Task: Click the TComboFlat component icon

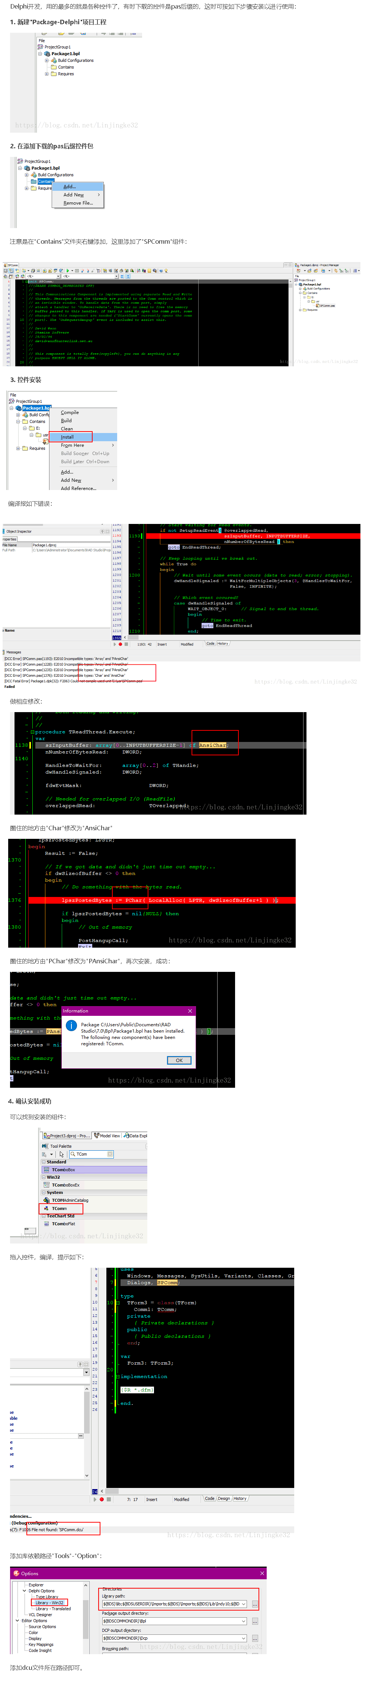Action: point(46,1223)
